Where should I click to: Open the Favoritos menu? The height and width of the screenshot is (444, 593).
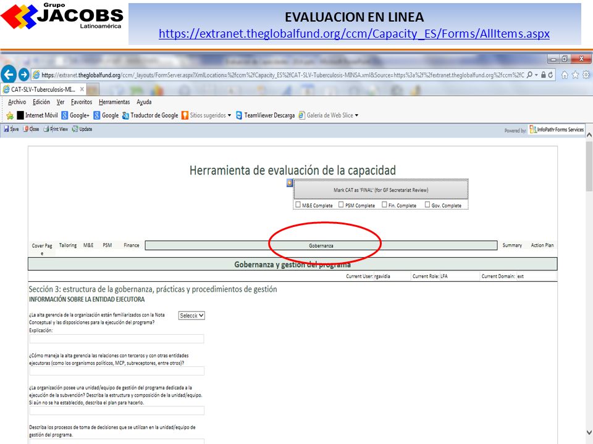[x=82, y=102]
